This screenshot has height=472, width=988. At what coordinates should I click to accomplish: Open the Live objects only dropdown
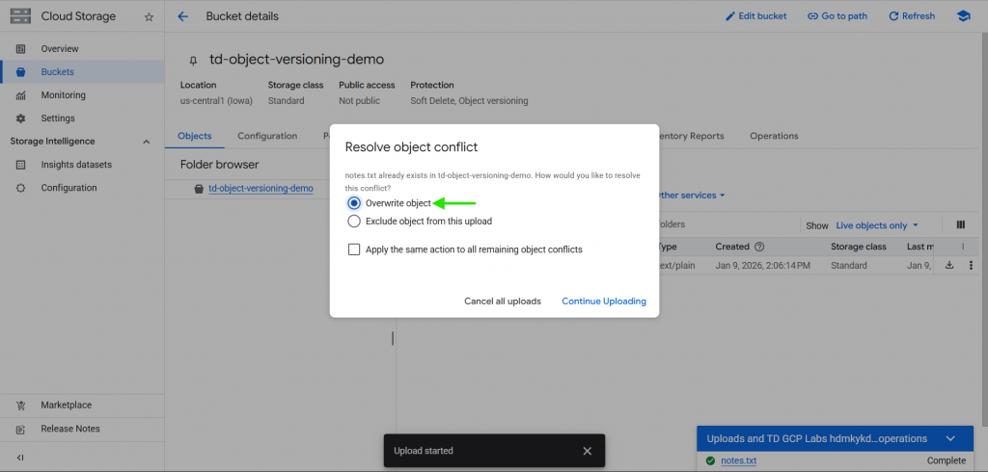click(x=876, y=225)
